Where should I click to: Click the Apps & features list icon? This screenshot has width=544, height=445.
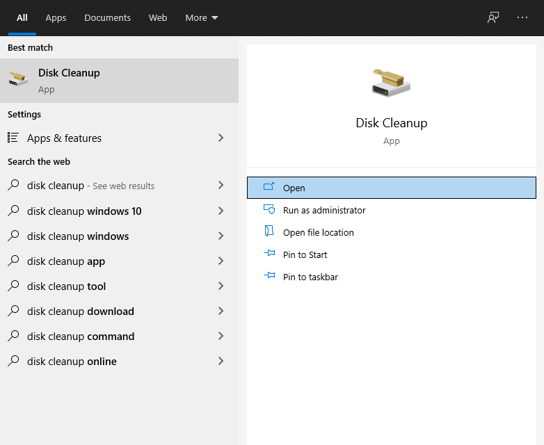click(13, 138)
